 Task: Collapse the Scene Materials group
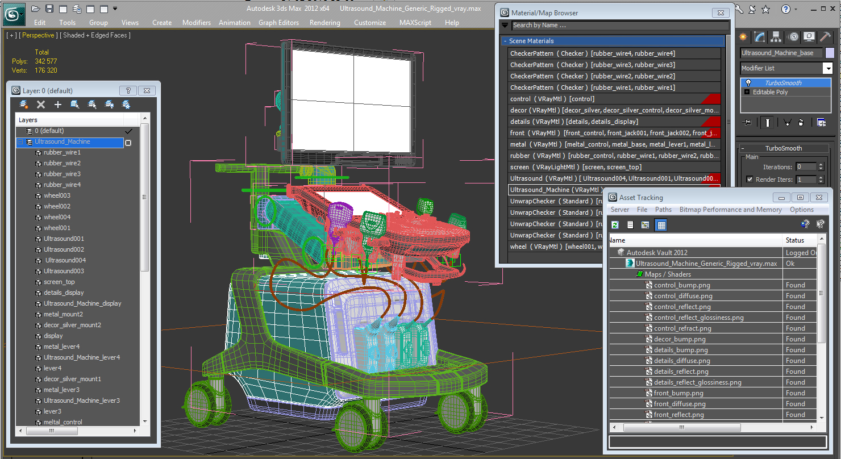pos(505,41)
